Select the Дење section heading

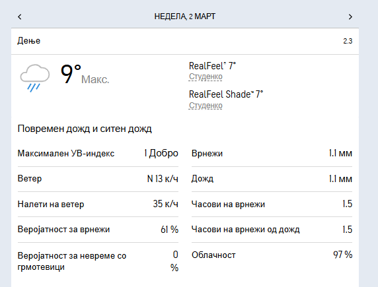point(29,40)
